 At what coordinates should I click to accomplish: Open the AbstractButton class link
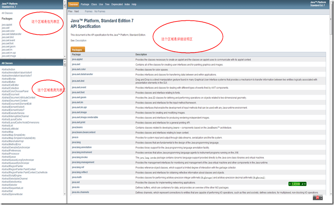coord(9,82)
